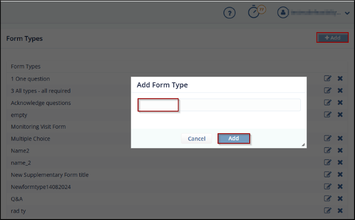The width and height of the screenshot is (355, 220).
Task: Delete 'New Supplementary Form title' form type
Action: (340, 174)
